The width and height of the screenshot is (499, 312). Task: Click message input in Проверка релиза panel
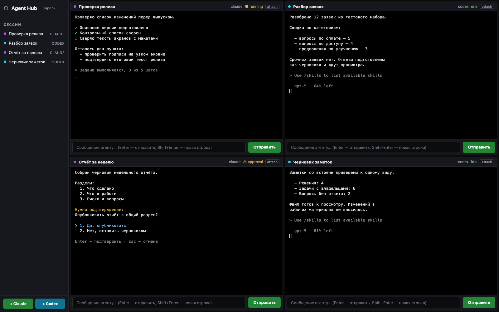tap(159, 147)
